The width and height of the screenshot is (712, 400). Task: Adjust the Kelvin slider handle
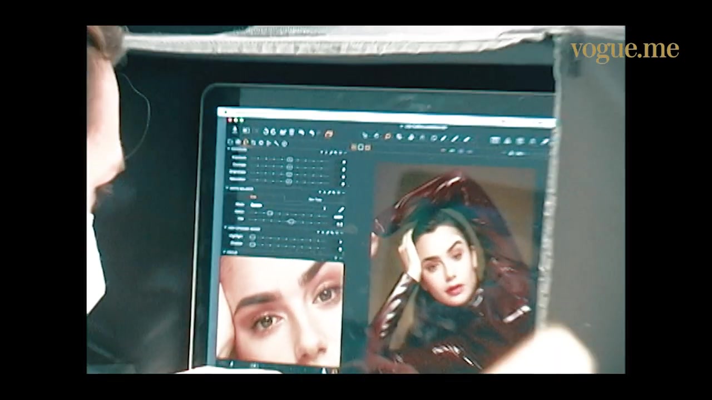pos(270,213)
